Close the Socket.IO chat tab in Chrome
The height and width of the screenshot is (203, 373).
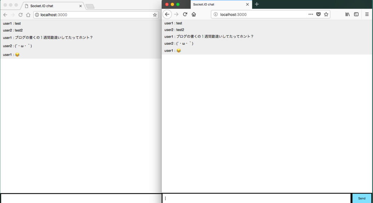point(81,6)
